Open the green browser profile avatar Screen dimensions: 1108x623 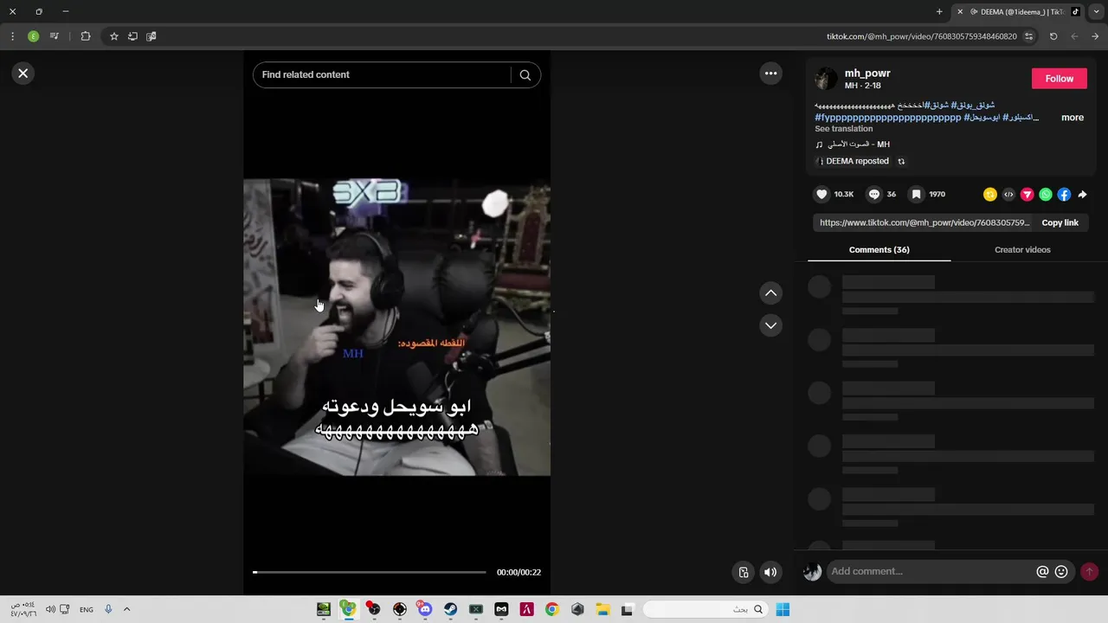(x=33, y=36)
